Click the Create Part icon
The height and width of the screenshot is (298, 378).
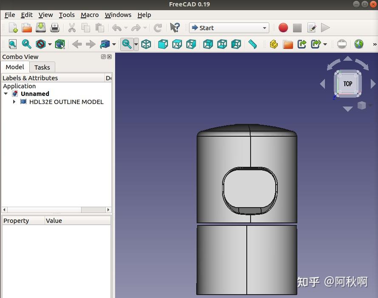(274, 44)
